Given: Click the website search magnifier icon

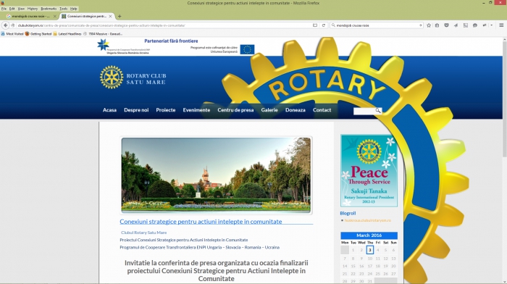Looking at the screenshot, I should pos(378,111).
